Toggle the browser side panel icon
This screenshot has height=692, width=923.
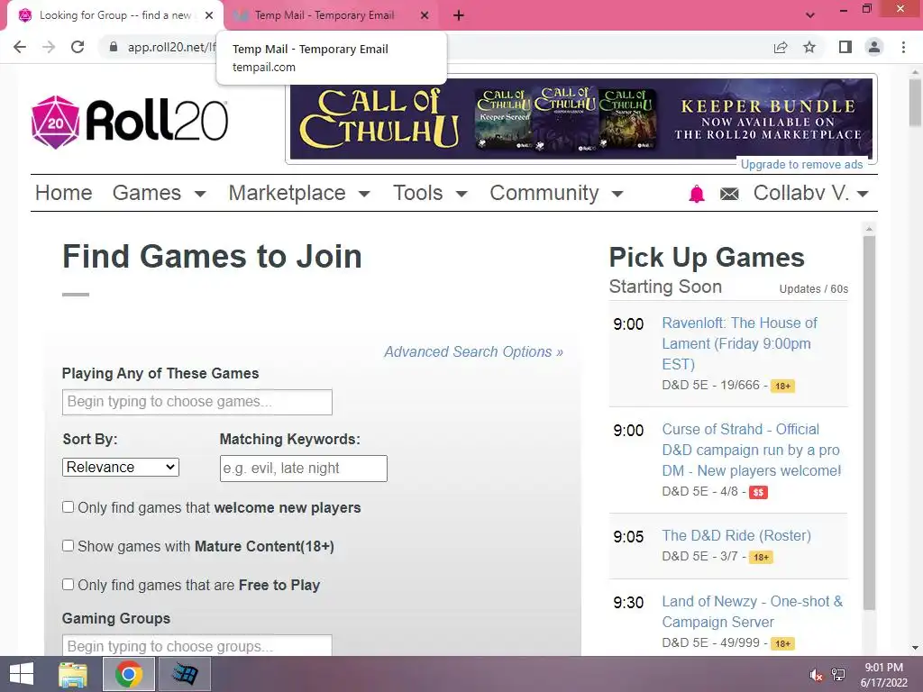(x=845, y=47)
